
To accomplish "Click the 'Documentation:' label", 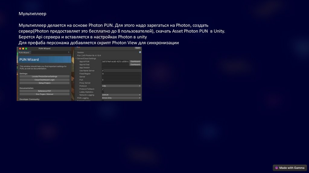I will pos(27,88).
